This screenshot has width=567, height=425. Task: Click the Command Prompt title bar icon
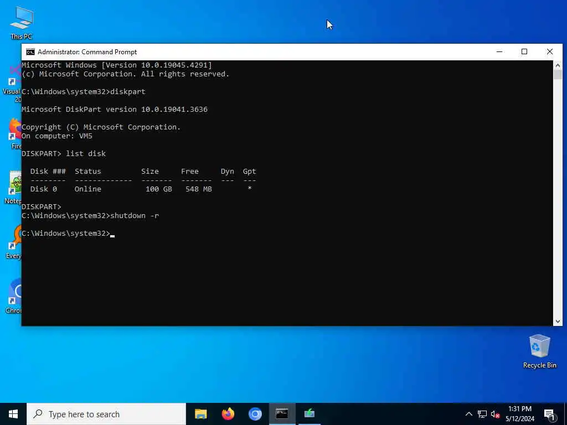click(30, 52)
